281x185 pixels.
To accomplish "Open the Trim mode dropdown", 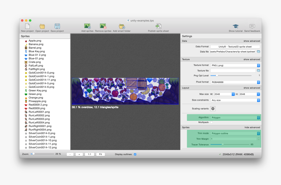I will pos(235,133).
